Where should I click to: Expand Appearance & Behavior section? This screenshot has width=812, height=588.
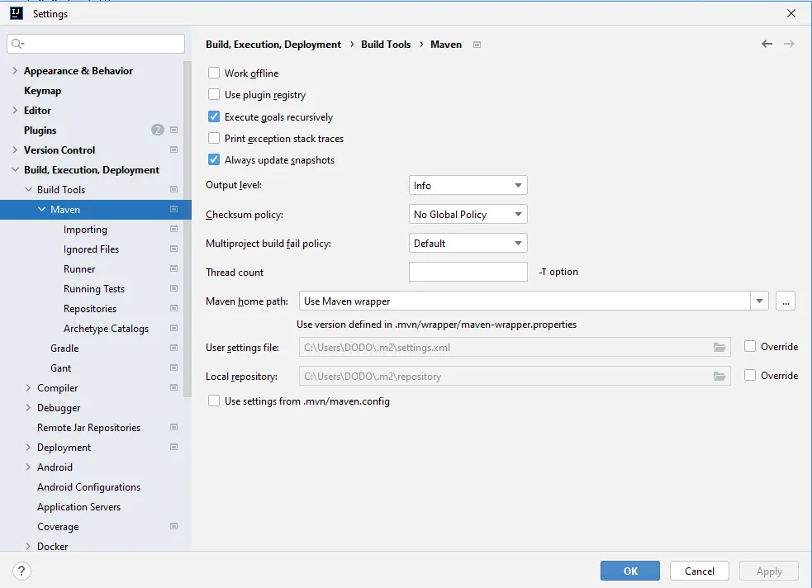(15, 70)
